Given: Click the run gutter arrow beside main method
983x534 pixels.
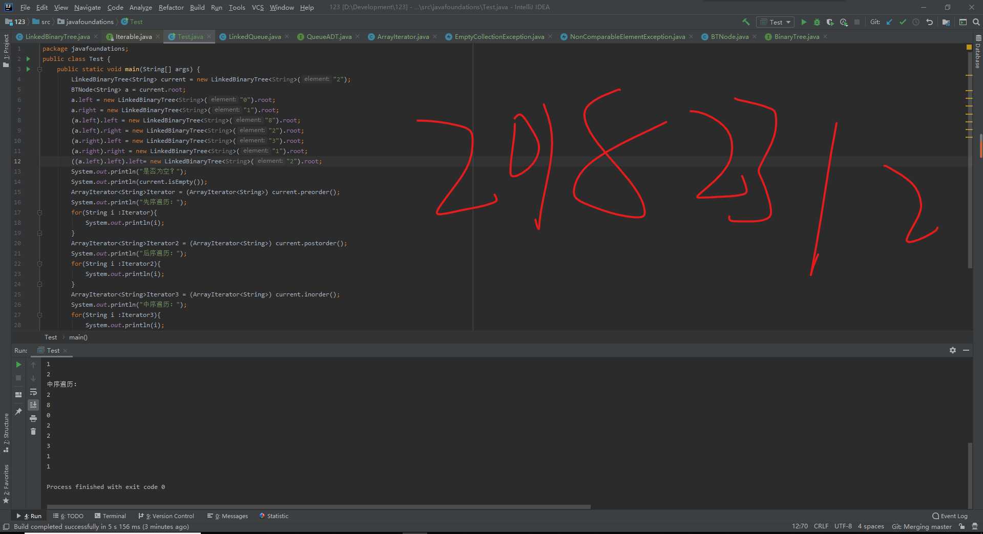Looking at the screenshot, I should pos(28,69).
